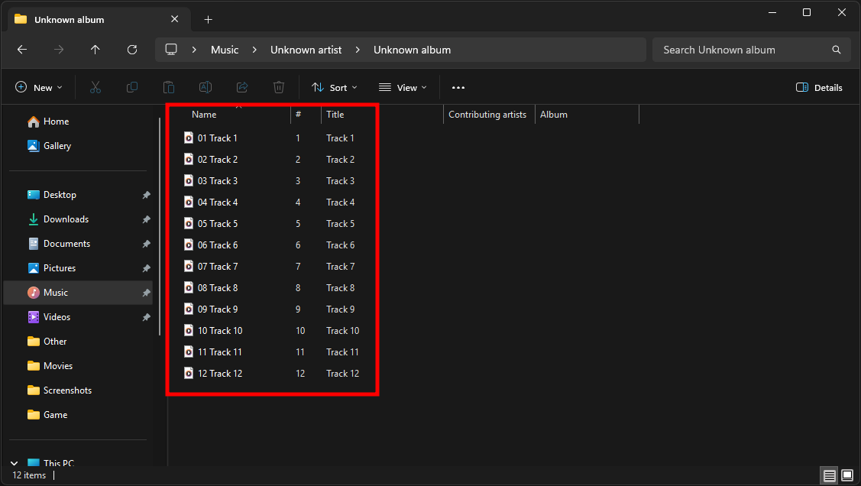Open the New item dropdown
Image resolution: width=861 pixels, height=486 pixels.
pos(39,88)
